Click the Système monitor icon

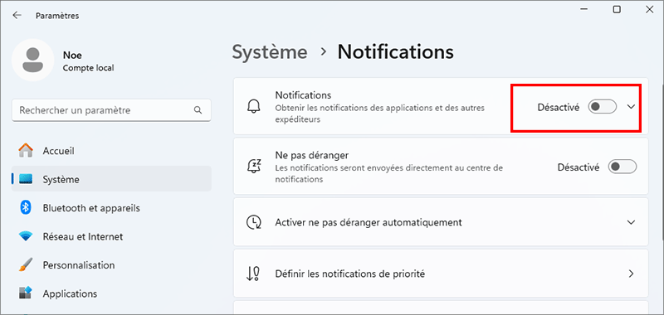[26, 179]
